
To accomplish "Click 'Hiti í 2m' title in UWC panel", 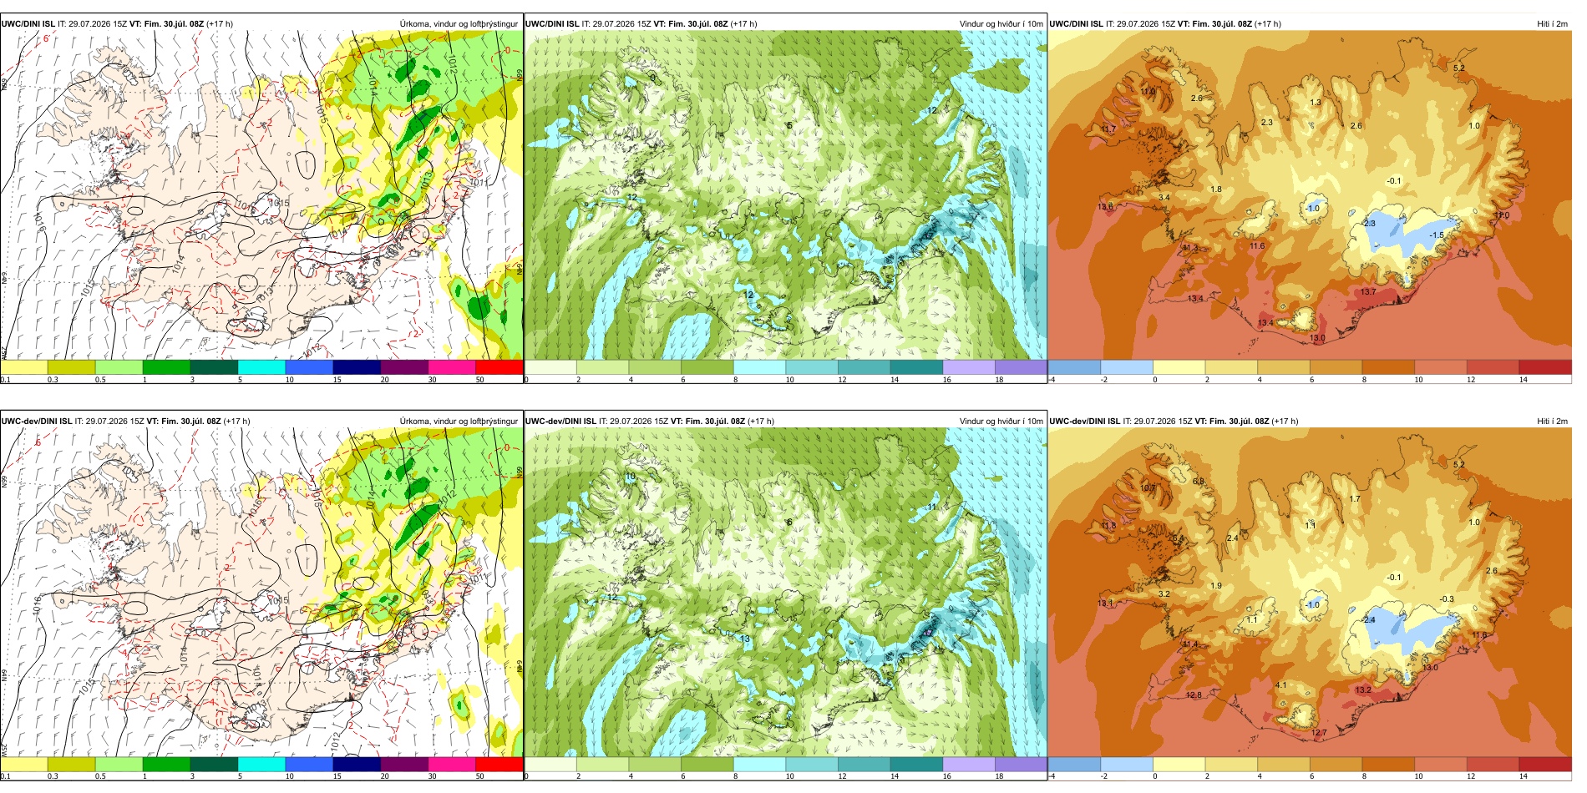I will coord(1552,24).
